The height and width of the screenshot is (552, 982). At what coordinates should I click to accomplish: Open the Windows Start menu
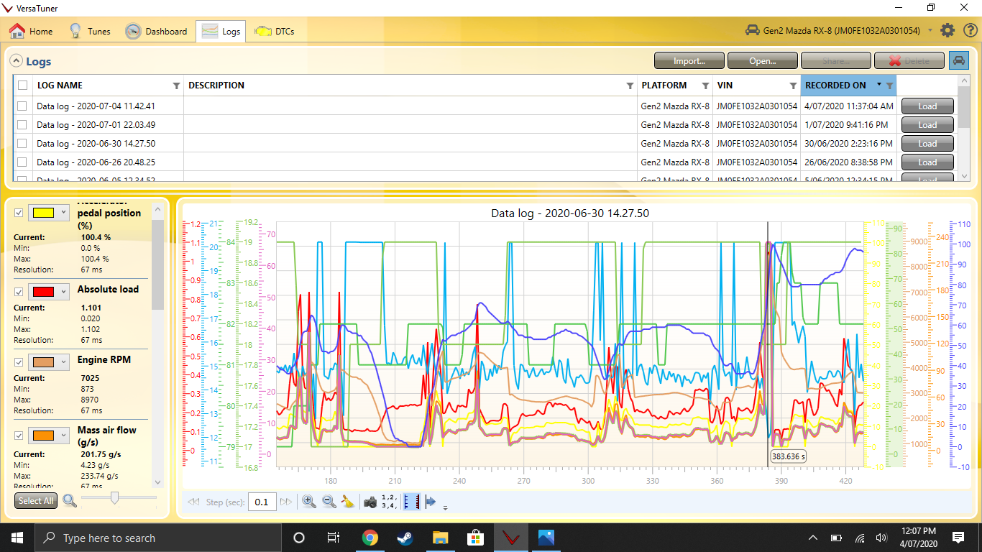click(x=17, y=538)
